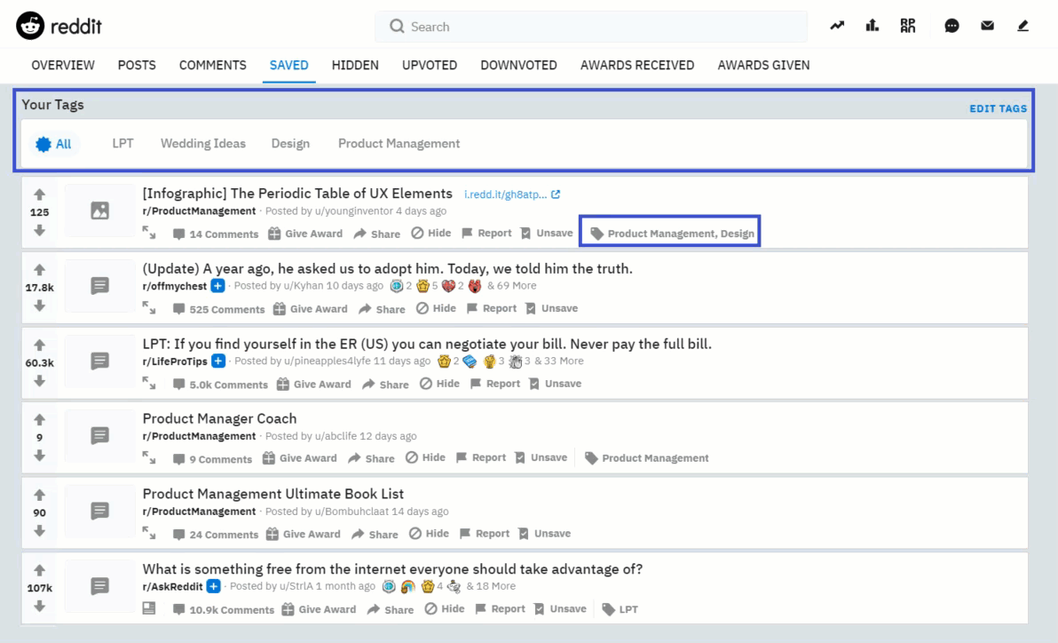The height and width of the screenshot is (643, 1058).
Task: Expand the offmychest post with arrows icon
Action: [x=149, y=309]
